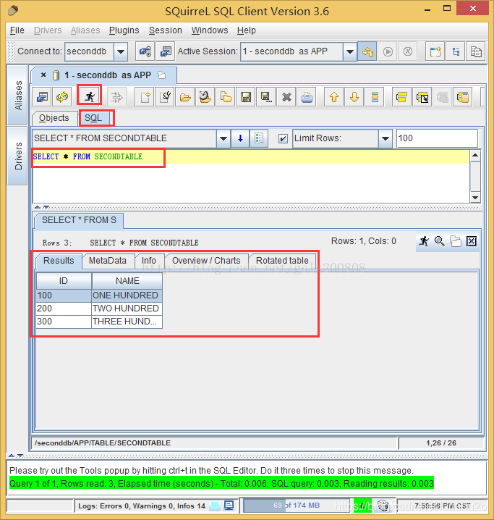This screenshot has height=520, width=494.
Task: Expand the Active Session dropdown
Action: [x=349, y=51]
